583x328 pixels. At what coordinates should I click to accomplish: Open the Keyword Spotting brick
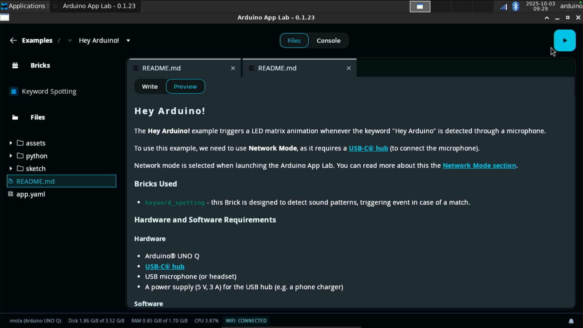[x=49, y=91]
